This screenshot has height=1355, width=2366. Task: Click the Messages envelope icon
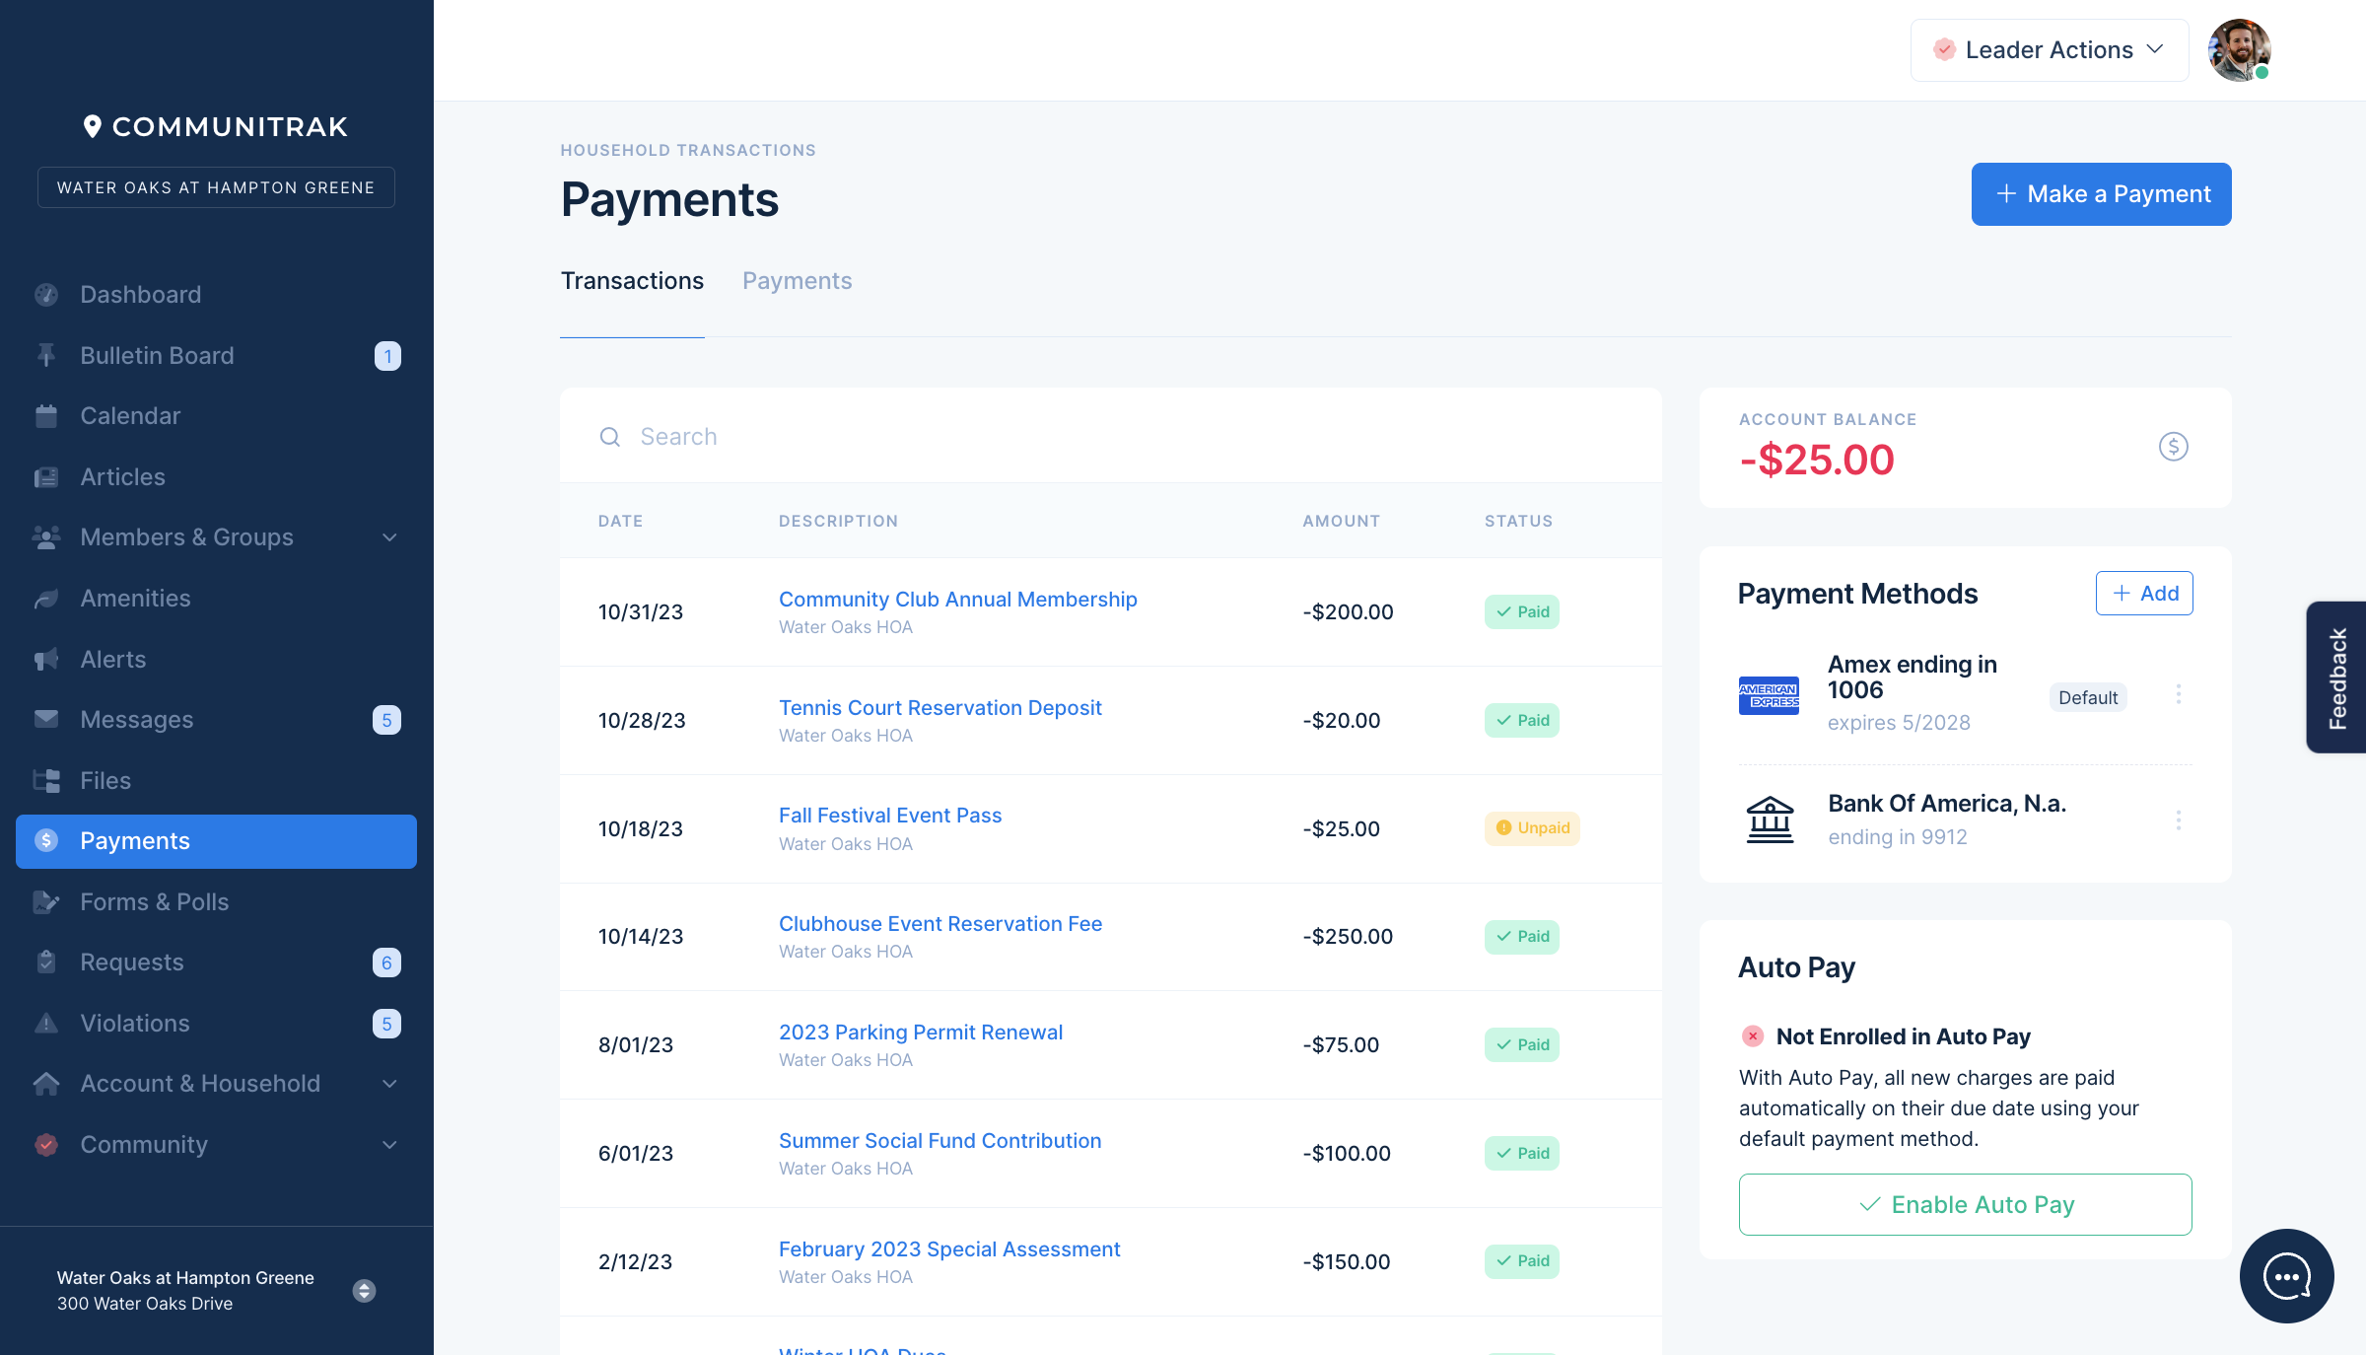(x=46, y=719)
